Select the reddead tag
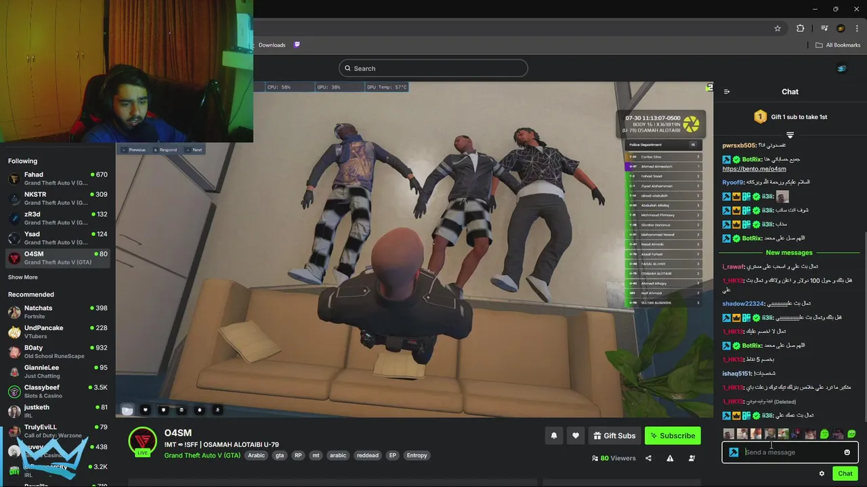This screenshot has height=487, width=867. click(x=367, y=455)
